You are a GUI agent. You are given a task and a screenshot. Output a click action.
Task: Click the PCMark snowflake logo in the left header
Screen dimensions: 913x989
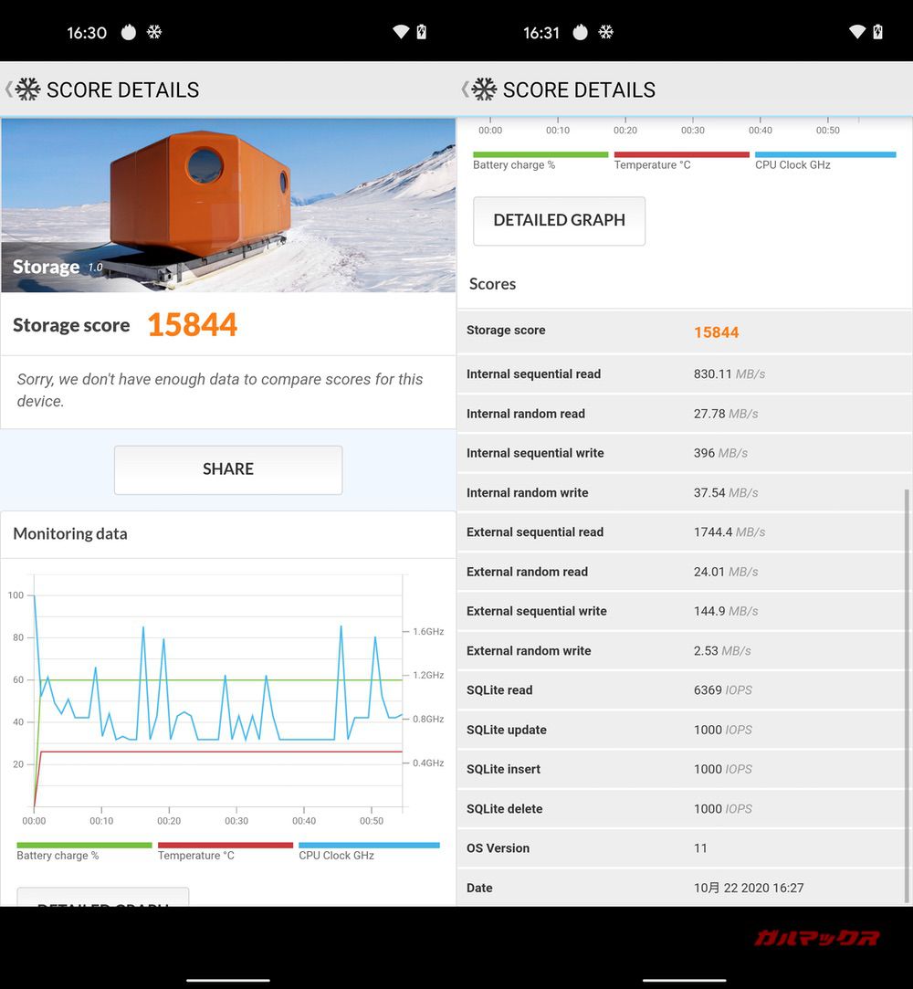(28, 89)
